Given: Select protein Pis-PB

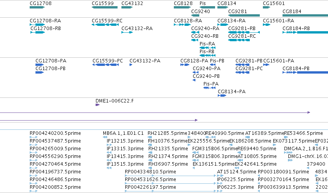Looking at the screenshot, I should pyautogui.click(x=213, y=65).
